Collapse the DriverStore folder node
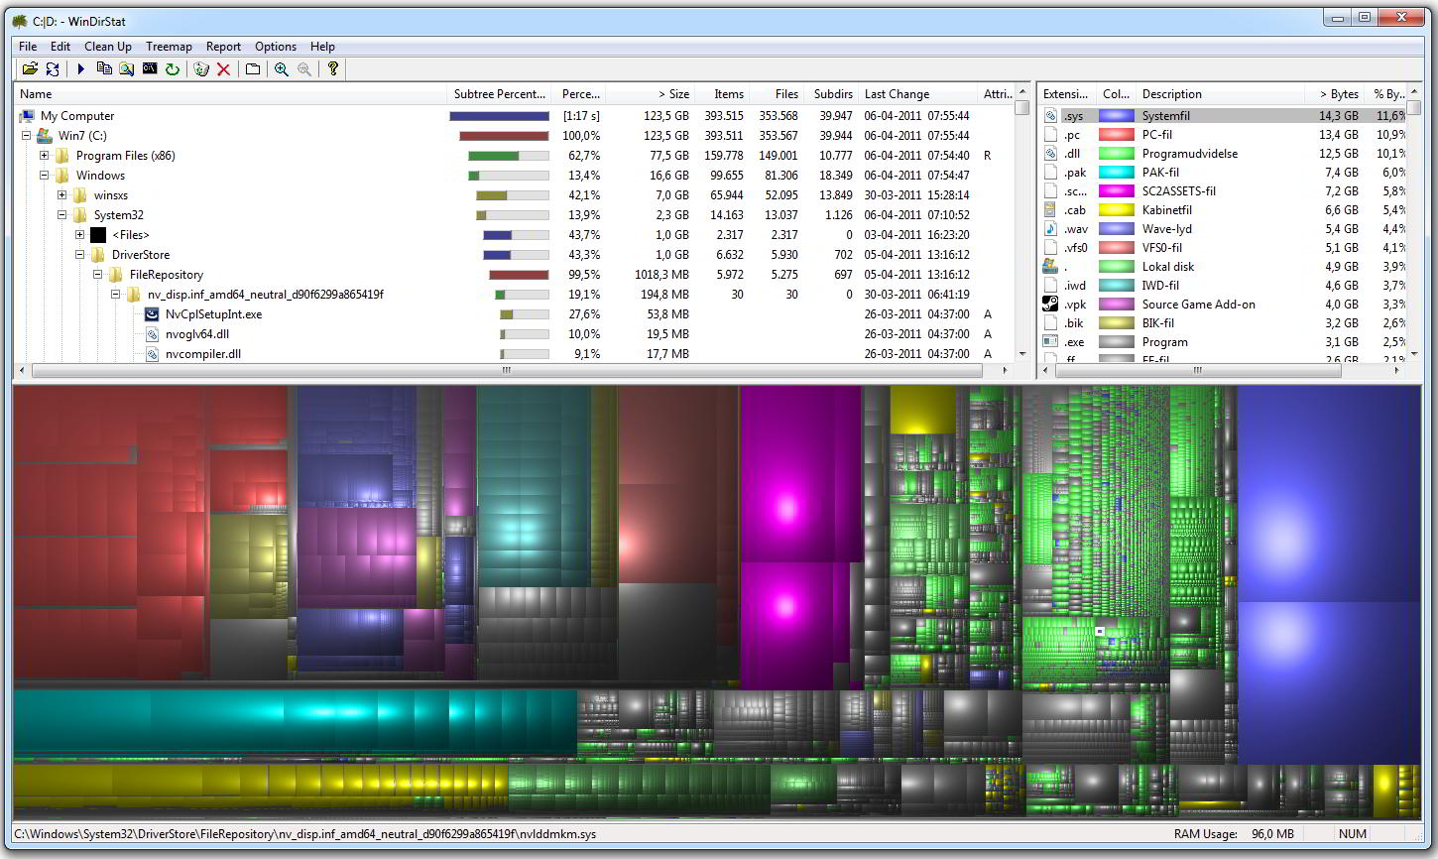The image size is (1438, 859). click(79, 255)
